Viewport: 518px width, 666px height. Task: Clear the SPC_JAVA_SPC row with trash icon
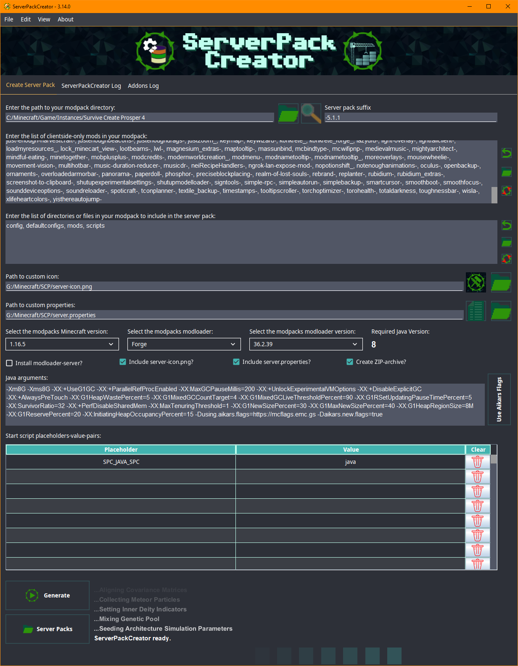pyautogui.click(x=478, y=462)
